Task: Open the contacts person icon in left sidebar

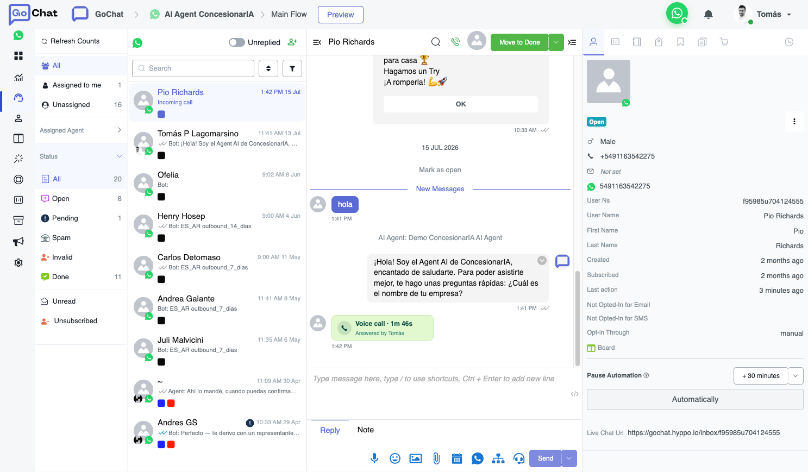Action: [x=18, y=118]
